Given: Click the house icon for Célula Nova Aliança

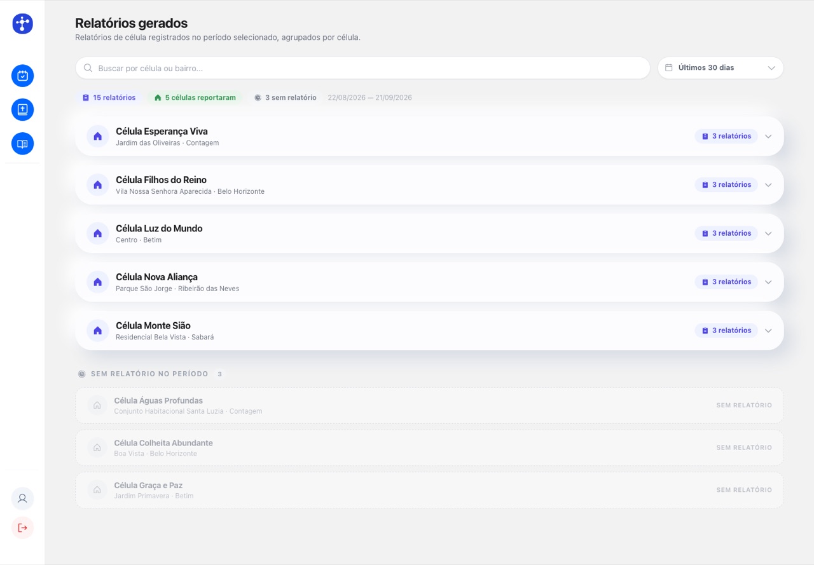Looking at the screenshot, I should [98, 282].
